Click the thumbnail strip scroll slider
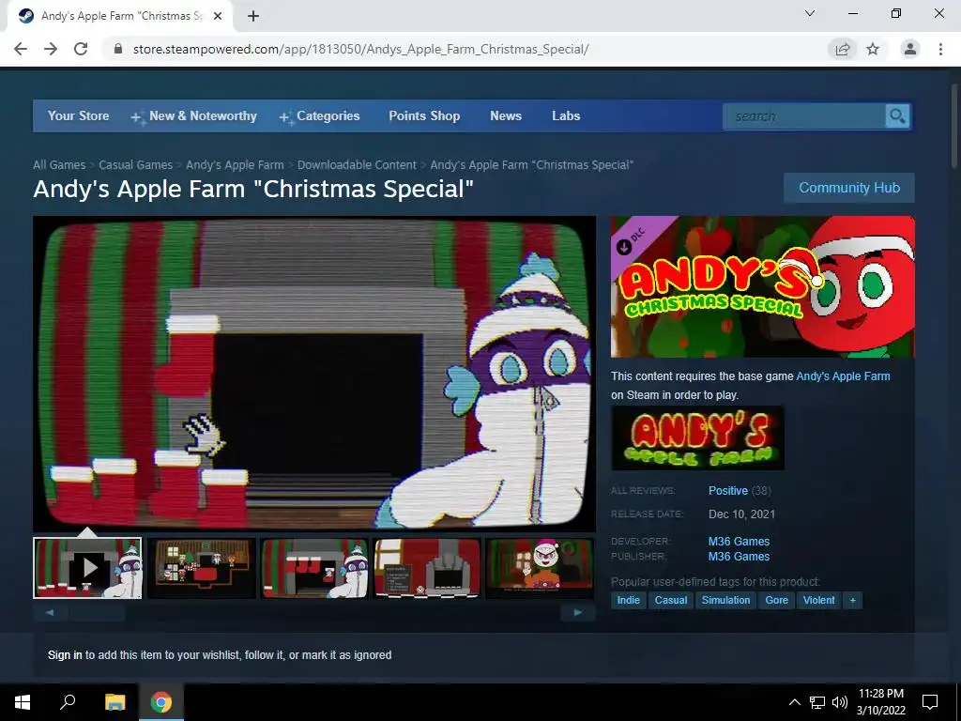The height and width of the screenshot is (721, 961). coord(97,612)
